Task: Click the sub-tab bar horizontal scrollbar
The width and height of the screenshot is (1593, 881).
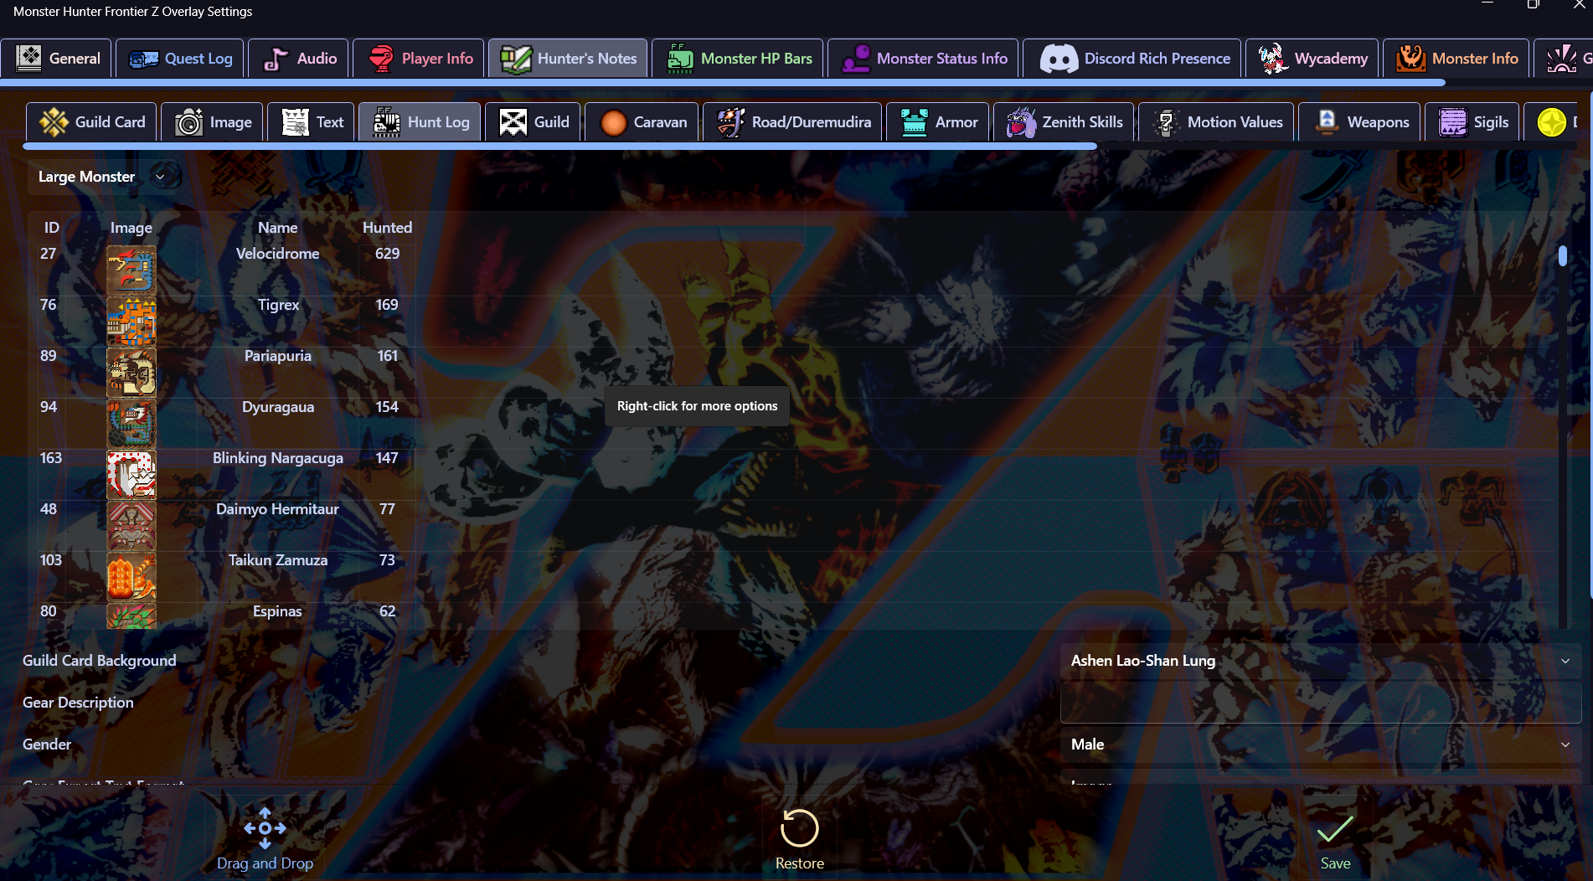Action: point(560,147)
